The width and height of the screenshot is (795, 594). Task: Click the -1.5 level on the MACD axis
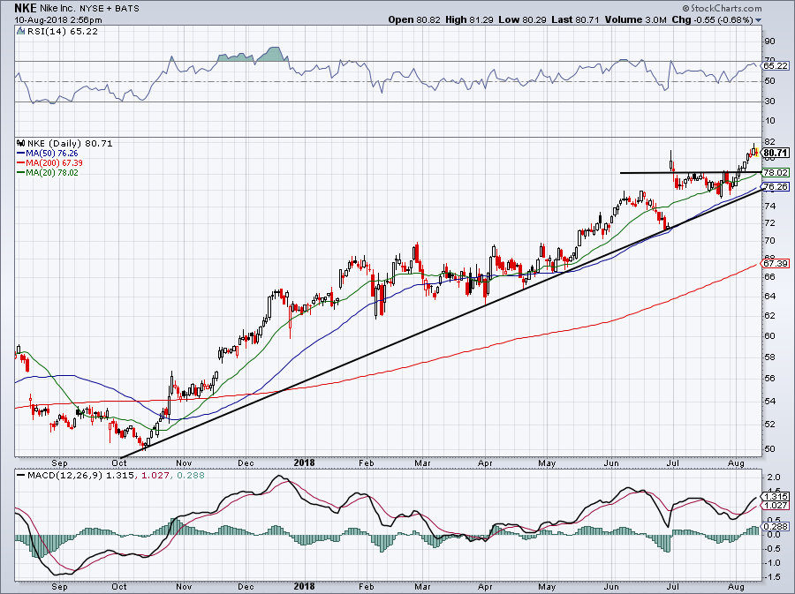[773, 576]
